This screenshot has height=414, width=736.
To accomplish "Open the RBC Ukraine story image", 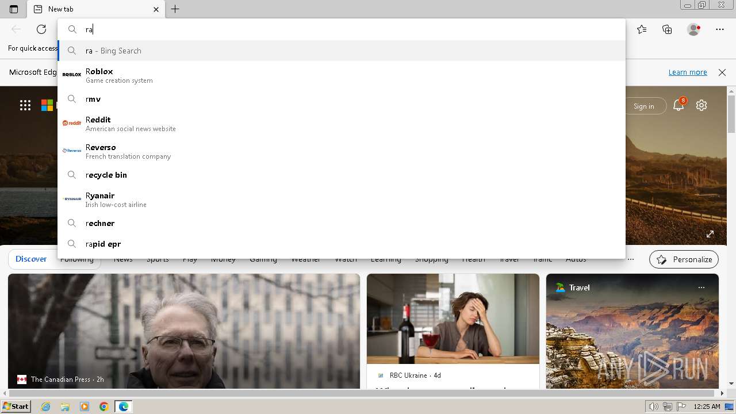I will 453,319.
